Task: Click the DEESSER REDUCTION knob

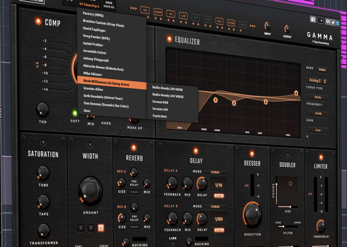Action: [x=252, y=215]
